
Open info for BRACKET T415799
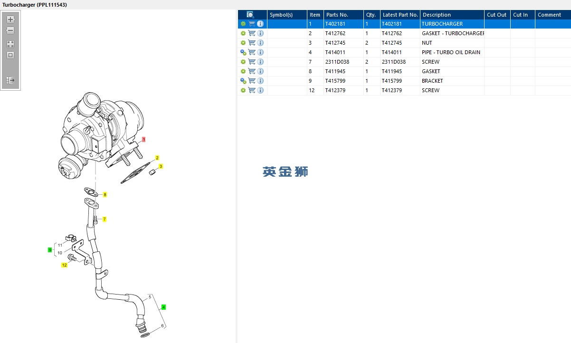click(x=260, y=81)
